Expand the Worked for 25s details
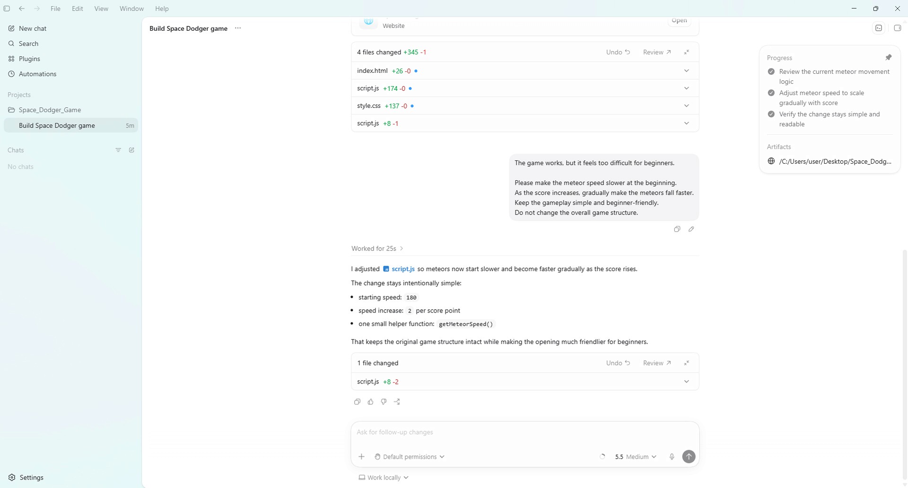The width and height of the screenshot is (908, 488). [x=377, y=249]
